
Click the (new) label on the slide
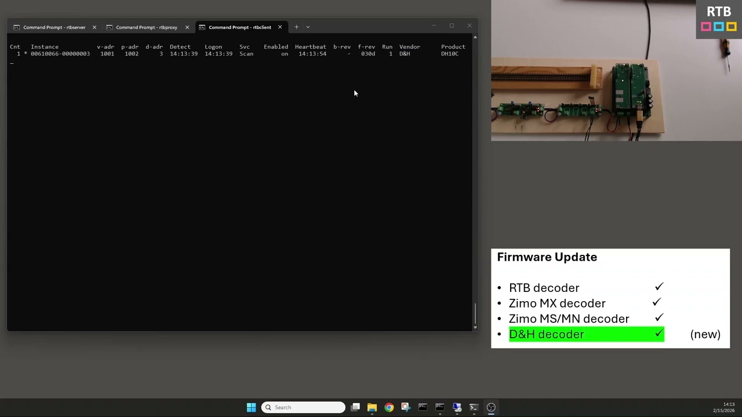click(705, 334)
